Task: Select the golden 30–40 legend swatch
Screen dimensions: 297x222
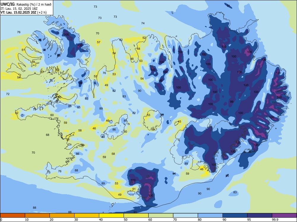Action: pyautogui.click(x=87, y=215)
